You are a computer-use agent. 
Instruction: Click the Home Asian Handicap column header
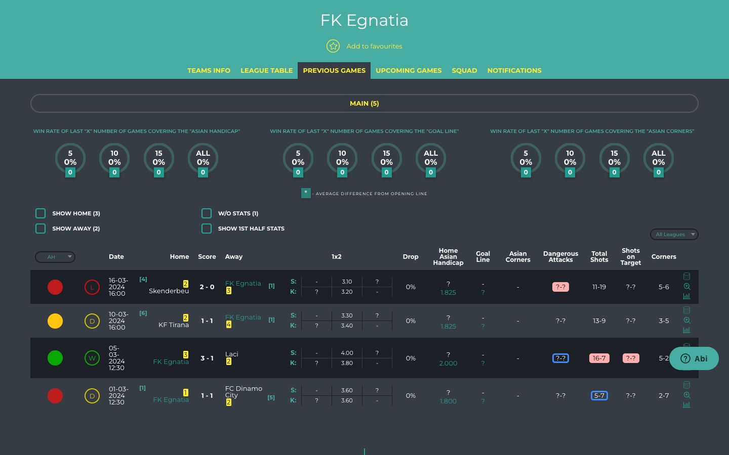[448, 257]
